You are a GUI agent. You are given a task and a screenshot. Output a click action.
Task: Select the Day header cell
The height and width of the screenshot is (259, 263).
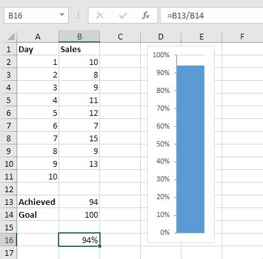[38, 49]
